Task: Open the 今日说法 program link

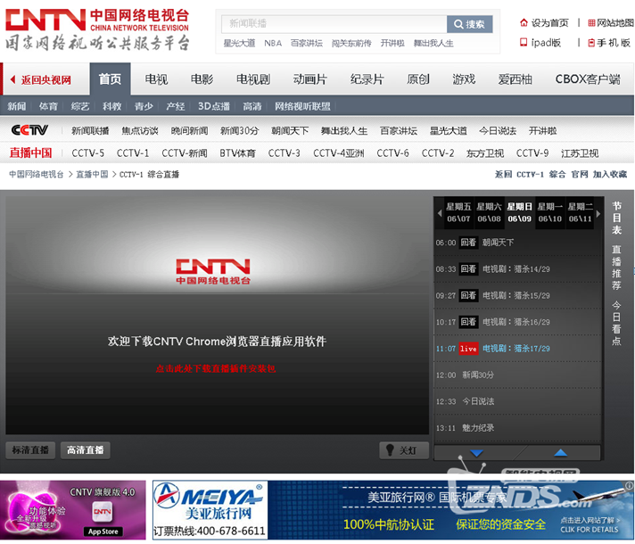Action: pyautogui.click(x=498, y=131)
